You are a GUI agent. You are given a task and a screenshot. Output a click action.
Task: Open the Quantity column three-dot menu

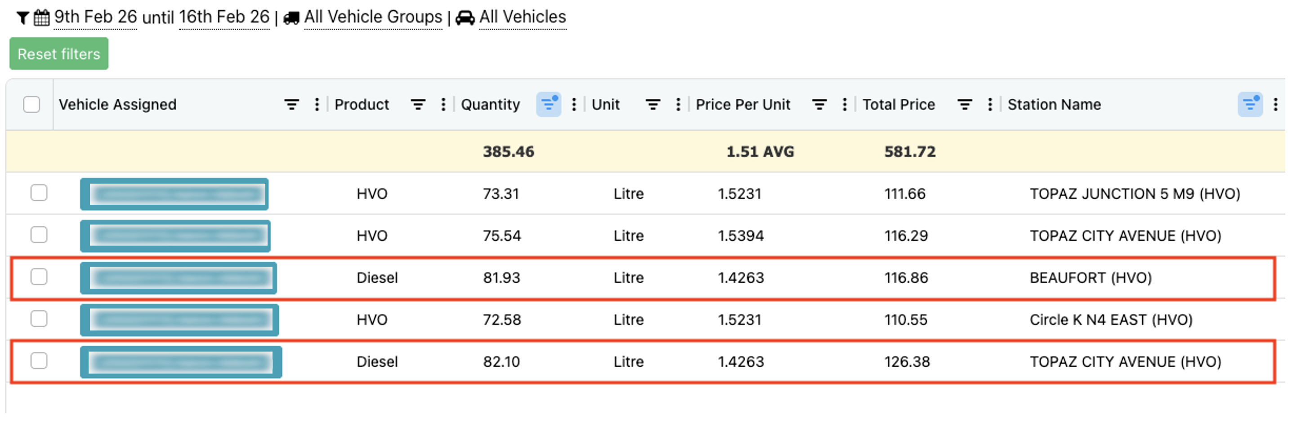(x=573, y=105)
